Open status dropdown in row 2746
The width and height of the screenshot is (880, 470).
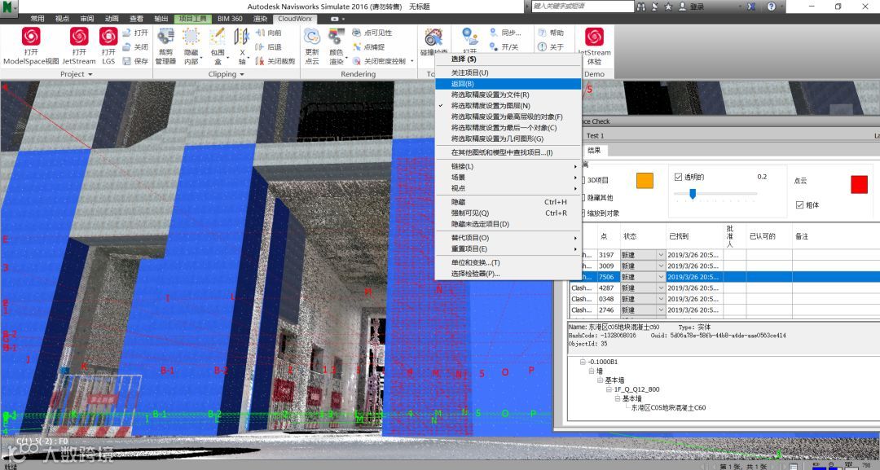point(661,310)
